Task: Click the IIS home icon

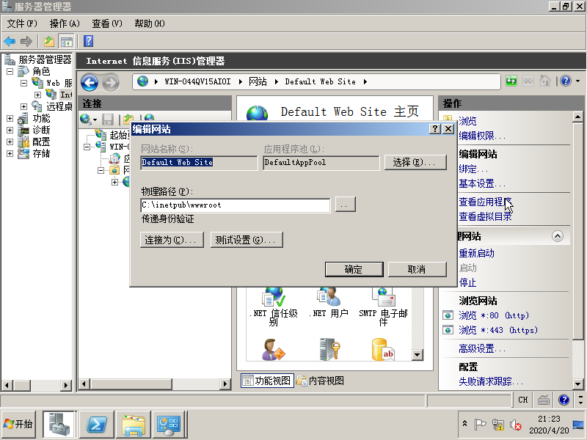Action: point(544,81)
